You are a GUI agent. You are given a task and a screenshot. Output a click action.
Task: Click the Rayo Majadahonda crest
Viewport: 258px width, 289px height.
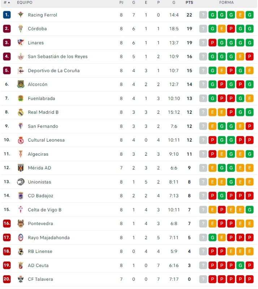coord(21,237)
